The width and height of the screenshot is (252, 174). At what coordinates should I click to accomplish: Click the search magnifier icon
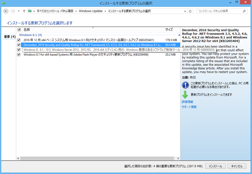coord(244,11)
